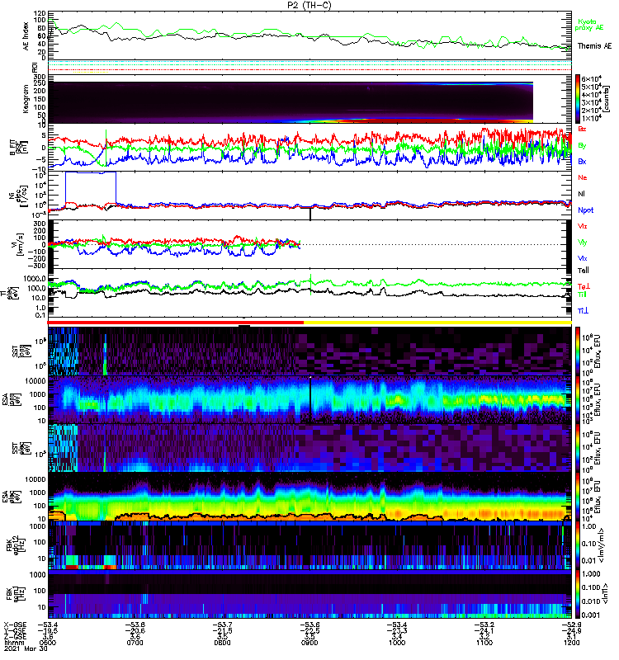Select the red Te⊥ legend label
Viewport: 619px width, 660px height.
click(584, 286)
